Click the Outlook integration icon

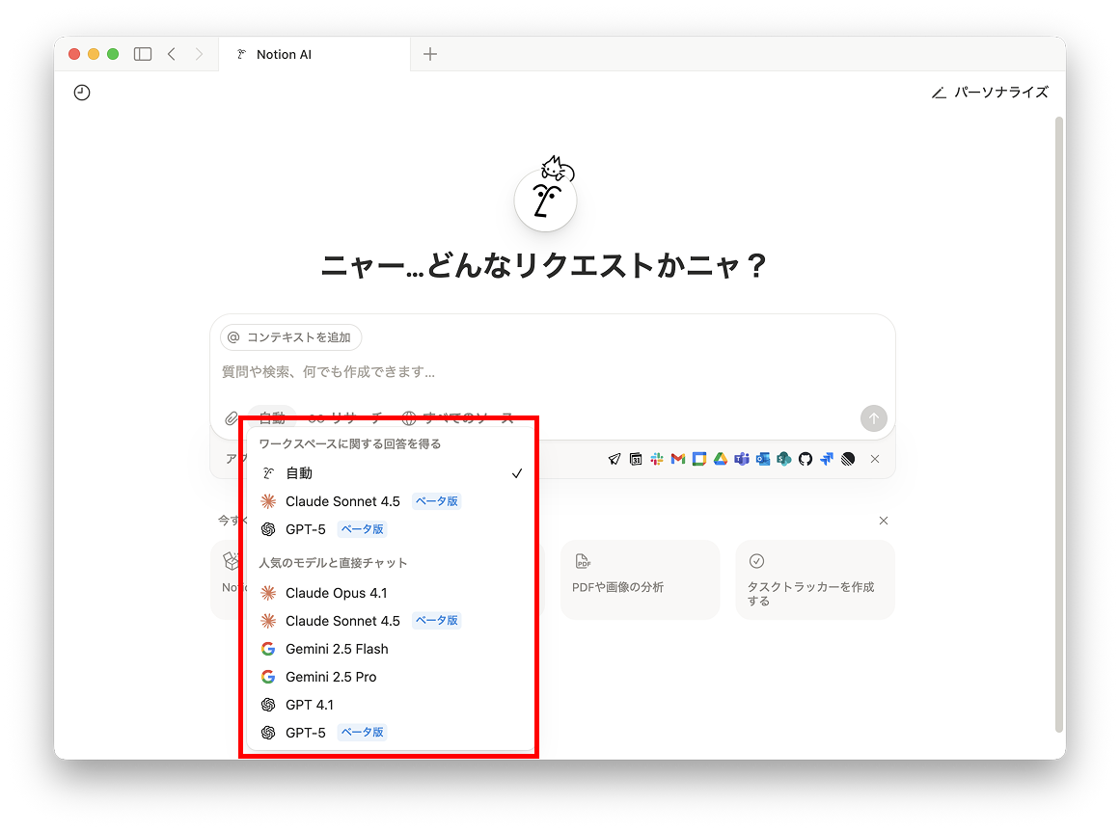(763, 459)
